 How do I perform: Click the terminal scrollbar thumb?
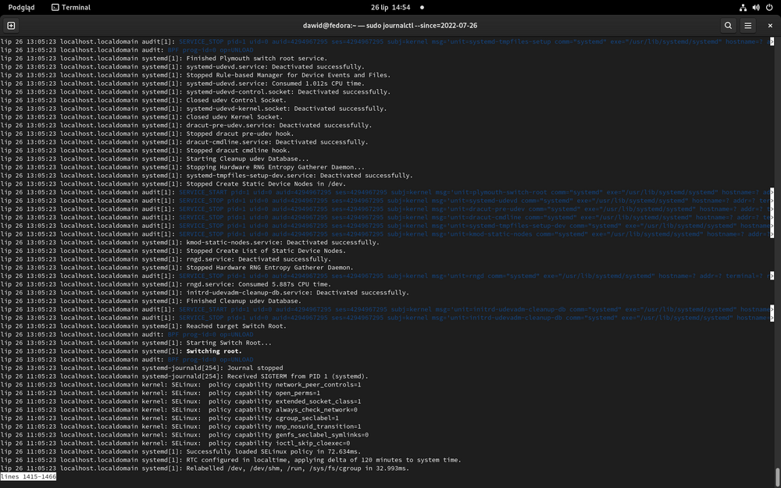pyautogui.click(x=776, y=476)
